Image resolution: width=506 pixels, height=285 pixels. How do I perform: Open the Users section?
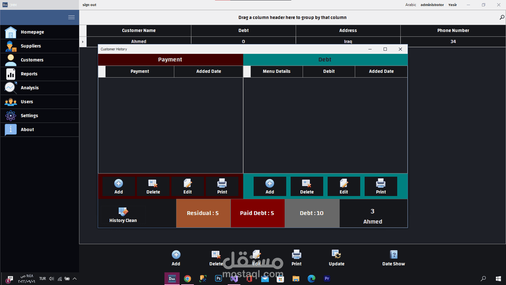pyautogui.click(x=40, y=102)
